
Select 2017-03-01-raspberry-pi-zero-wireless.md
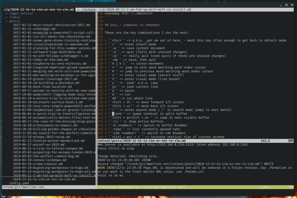[50, 64]
